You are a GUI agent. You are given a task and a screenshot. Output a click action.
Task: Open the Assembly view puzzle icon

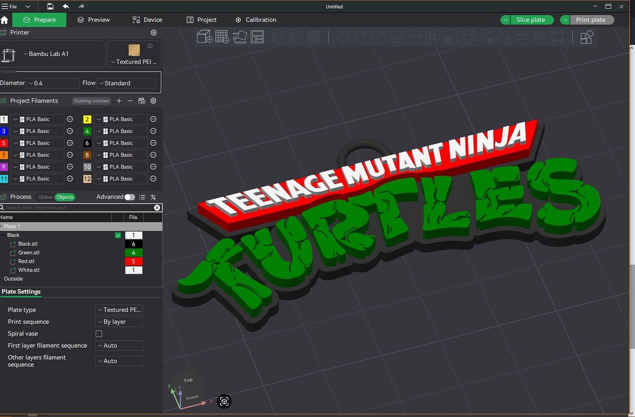[x=587, y=37]
